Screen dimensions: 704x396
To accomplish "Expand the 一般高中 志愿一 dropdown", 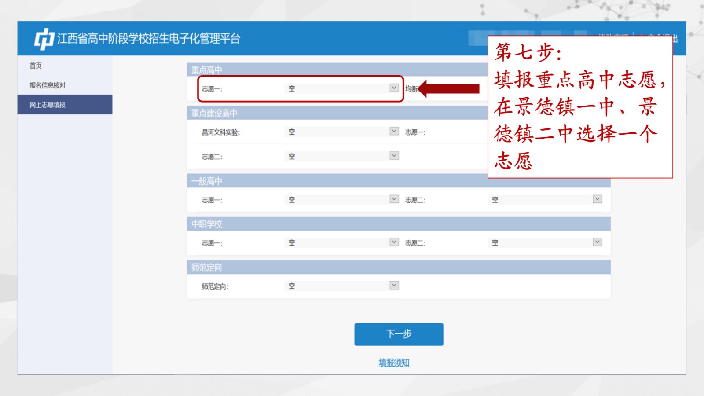I will (x=341, y=199).
